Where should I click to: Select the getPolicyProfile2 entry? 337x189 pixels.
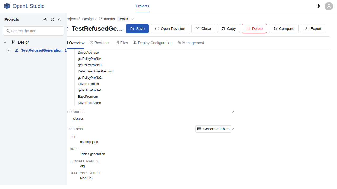tap(90, 78)
